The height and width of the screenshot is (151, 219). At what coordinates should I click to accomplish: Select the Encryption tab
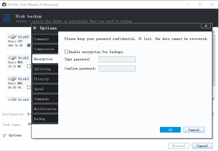pos(45,59)
